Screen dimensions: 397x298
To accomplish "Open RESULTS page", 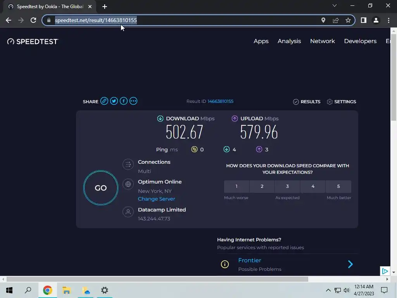I will 307,102.
